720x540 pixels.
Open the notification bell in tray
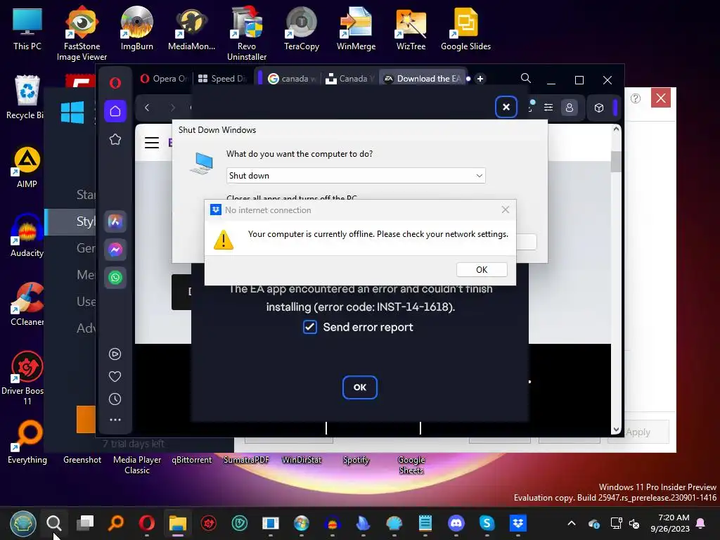701,523
